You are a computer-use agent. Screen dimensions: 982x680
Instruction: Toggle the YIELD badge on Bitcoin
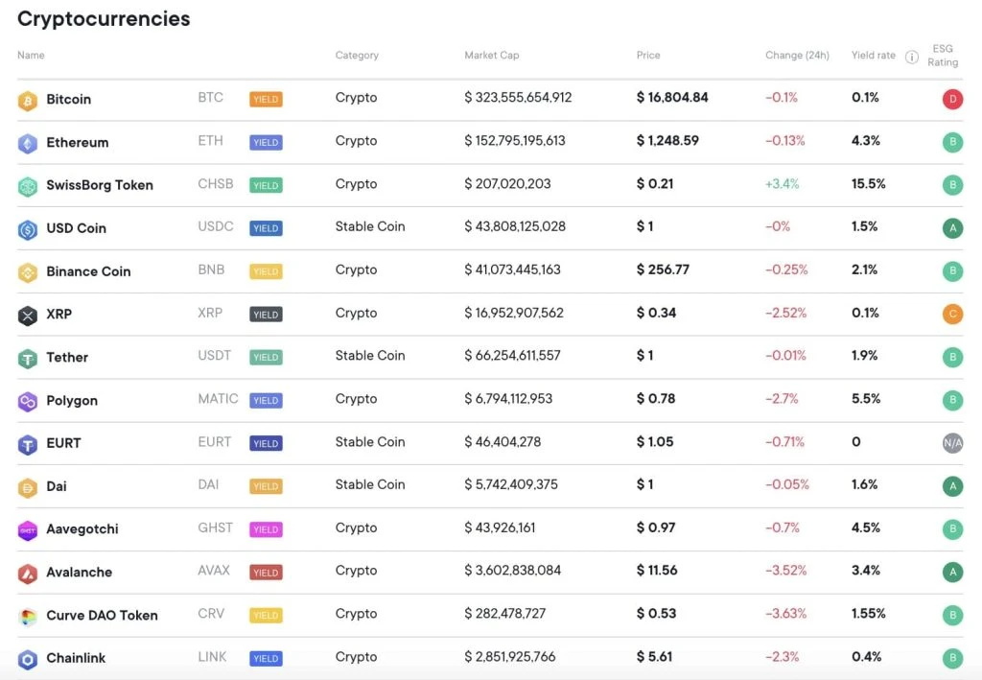[x=266, y=98]
